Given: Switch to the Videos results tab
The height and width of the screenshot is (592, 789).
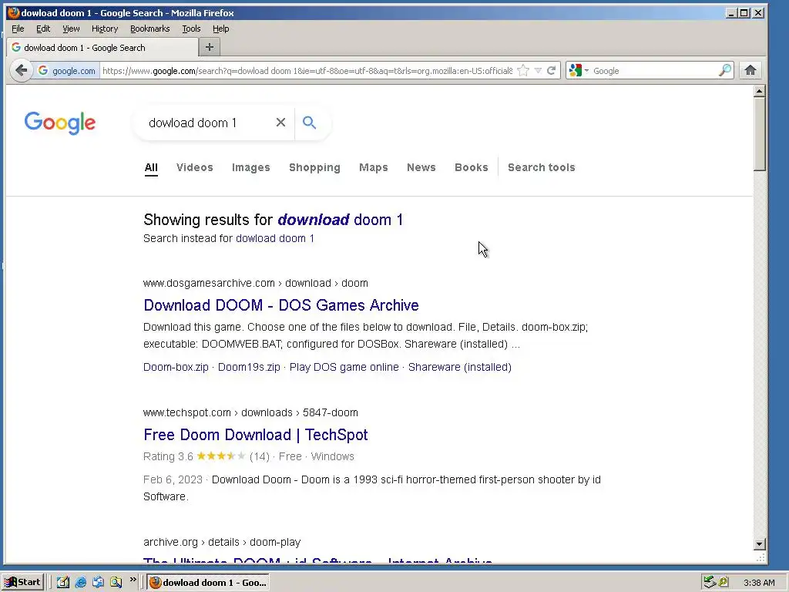Looking at the screenshot, I should click(x=195, y=167).
